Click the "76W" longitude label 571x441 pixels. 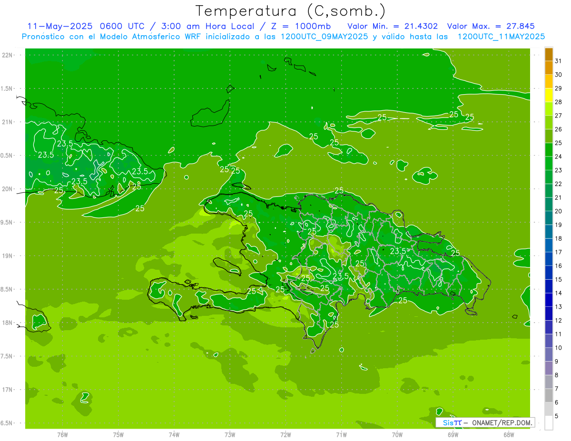tap(62, 434)
